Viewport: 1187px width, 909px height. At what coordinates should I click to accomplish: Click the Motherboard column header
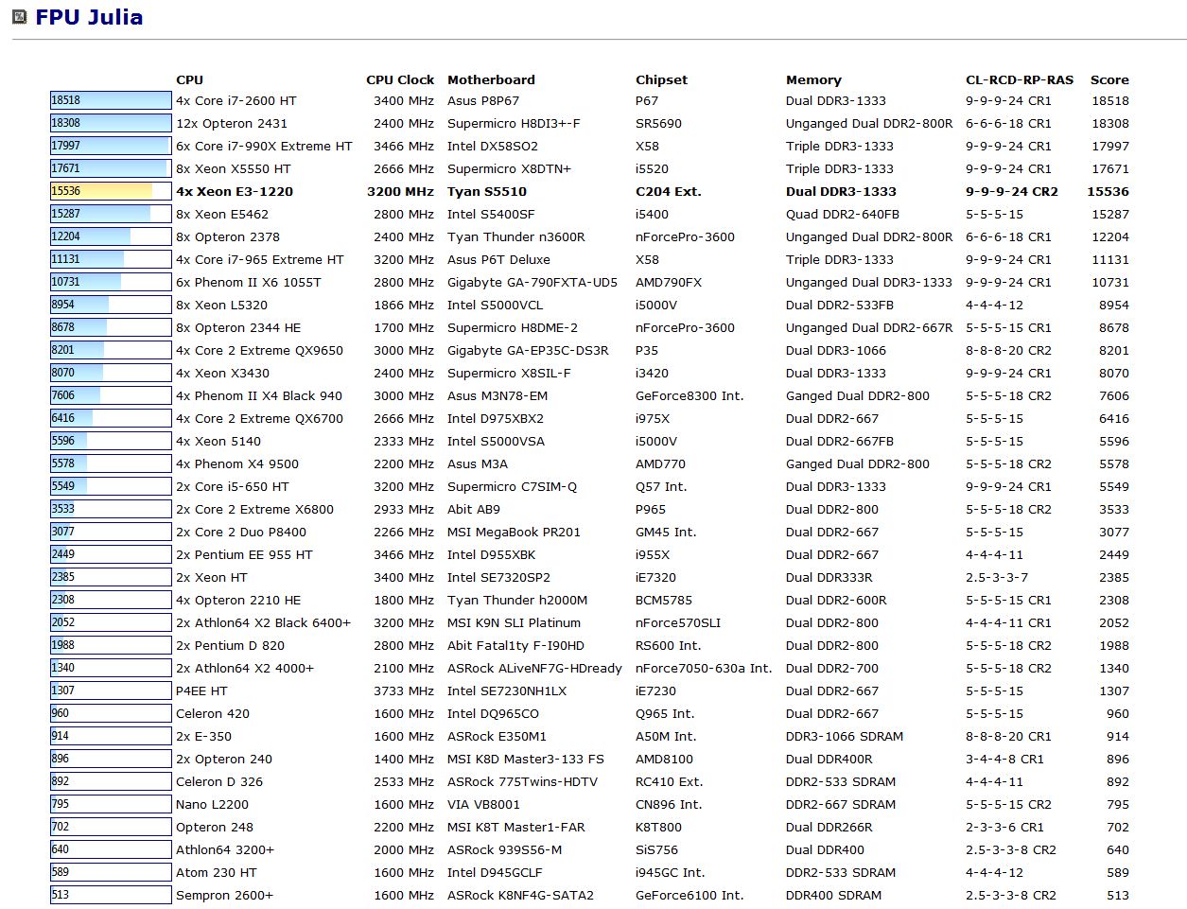(x=491, y=79)
